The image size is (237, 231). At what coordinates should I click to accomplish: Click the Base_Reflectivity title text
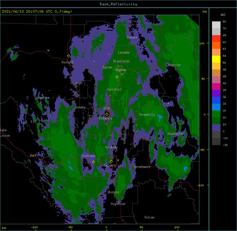[x=118, y=4]
